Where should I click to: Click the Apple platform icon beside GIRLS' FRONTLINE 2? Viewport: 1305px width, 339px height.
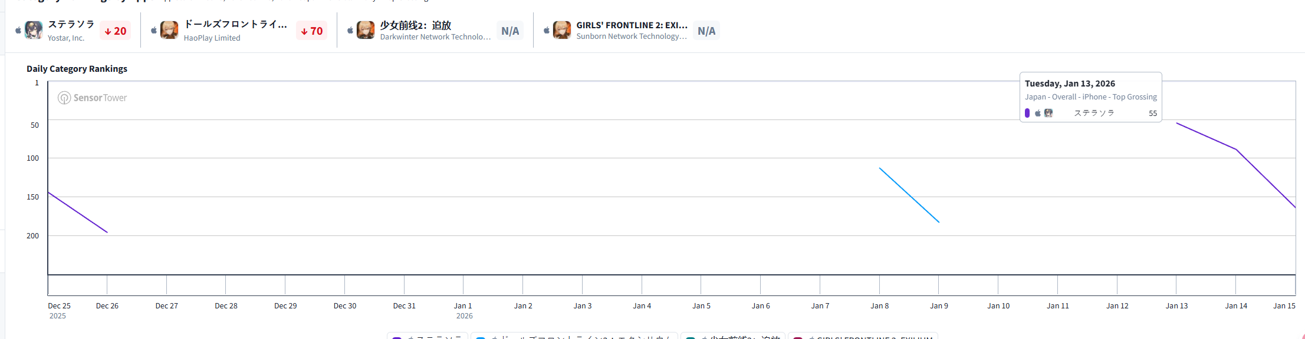(x=547, y=30)
